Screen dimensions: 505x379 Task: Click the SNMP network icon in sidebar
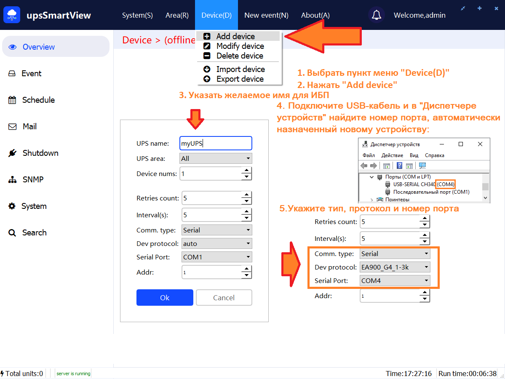coord(12,179)
